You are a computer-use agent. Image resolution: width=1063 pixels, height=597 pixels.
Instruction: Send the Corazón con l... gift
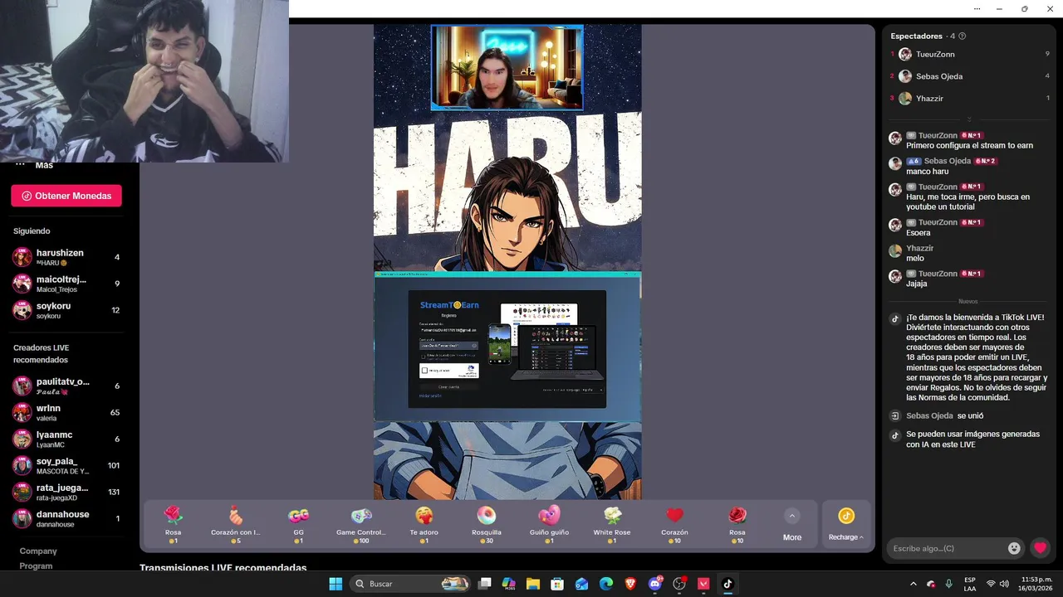click(236, 525)
